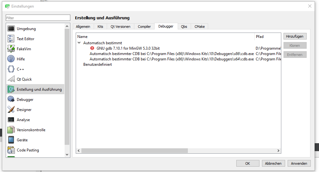The height and width of the screenshot is (172, 319).
Task: Confirm with the OK button
Action: point(248,163)
